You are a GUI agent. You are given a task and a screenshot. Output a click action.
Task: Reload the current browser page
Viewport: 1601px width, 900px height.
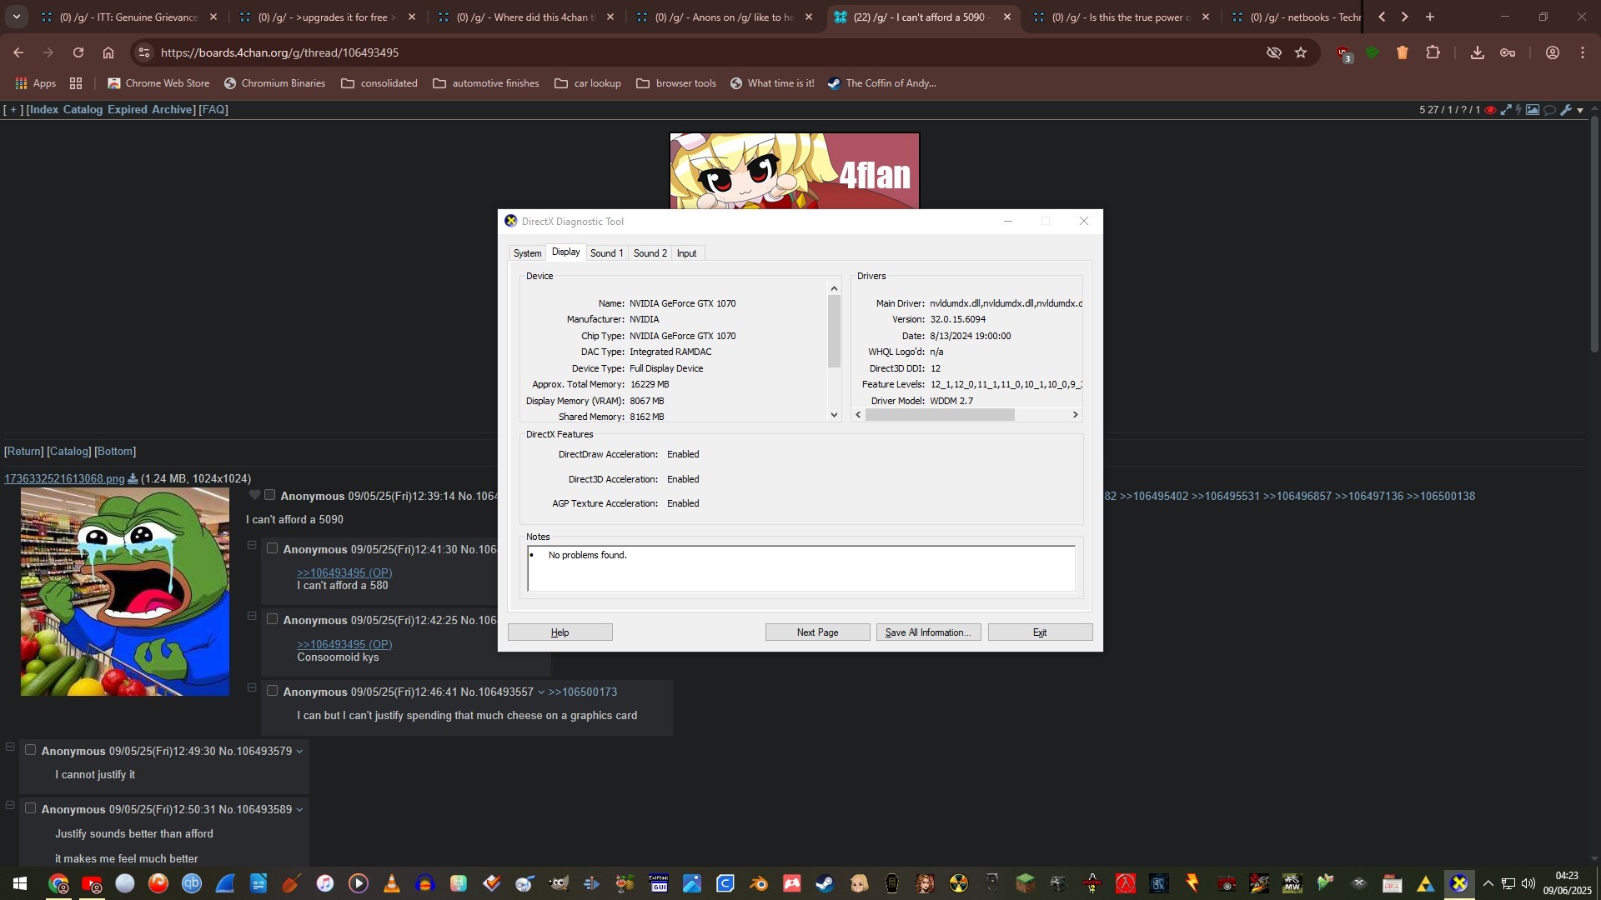click(x=78, y=52)
